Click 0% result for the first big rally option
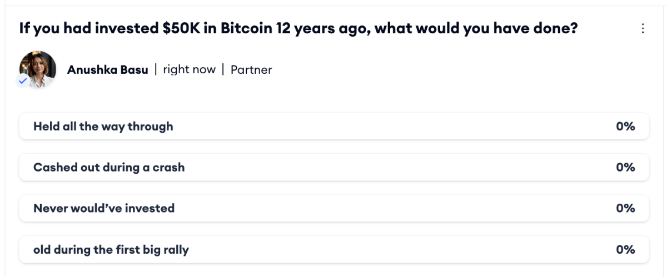This screenshot has height=277, width=667. click(x=625, y=250)
